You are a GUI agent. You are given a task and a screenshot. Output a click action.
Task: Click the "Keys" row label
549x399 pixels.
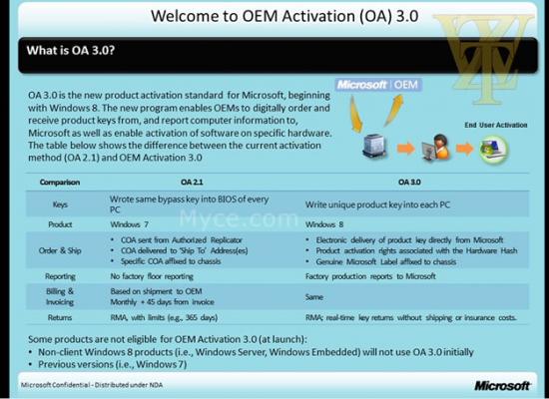coord(60,204)
